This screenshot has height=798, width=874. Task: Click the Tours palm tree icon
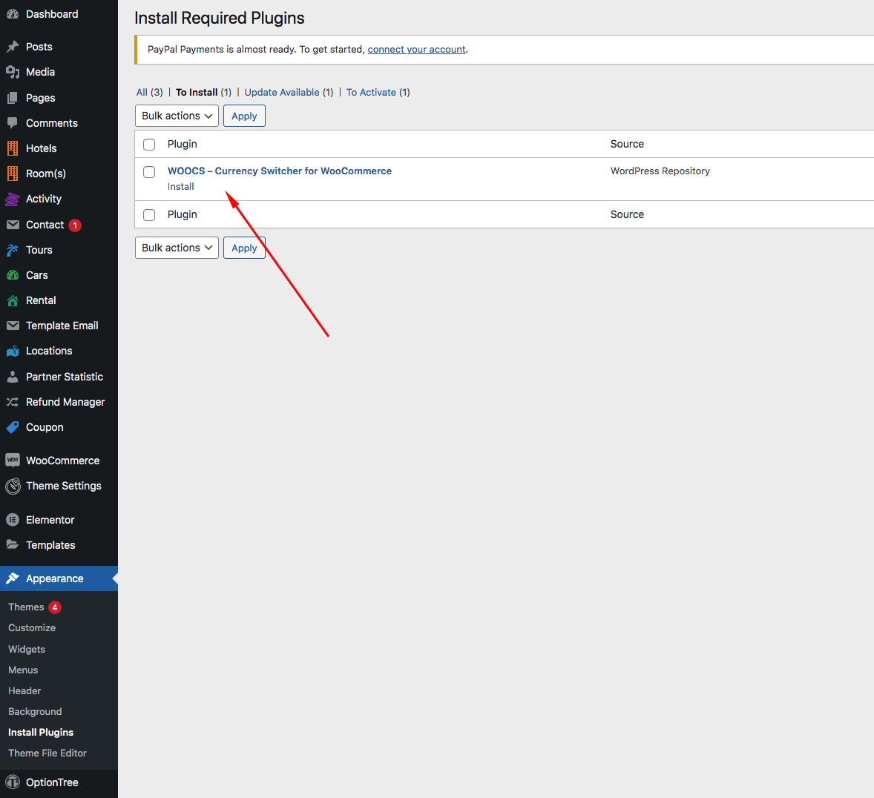pos(13,250)
